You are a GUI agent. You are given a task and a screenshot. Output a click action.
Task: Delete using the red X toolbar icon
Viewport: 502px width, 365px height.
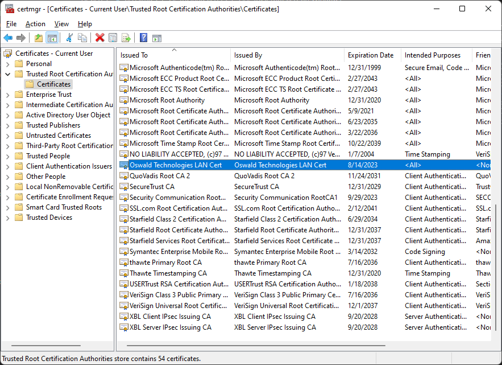(x=99, y=38)
